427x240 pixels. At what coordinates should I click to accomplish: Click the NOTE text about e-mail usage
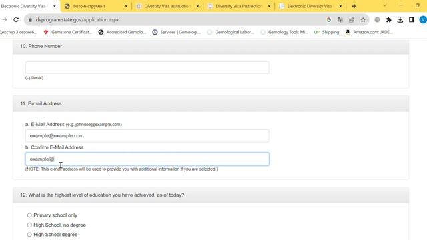tap(121, 169)
